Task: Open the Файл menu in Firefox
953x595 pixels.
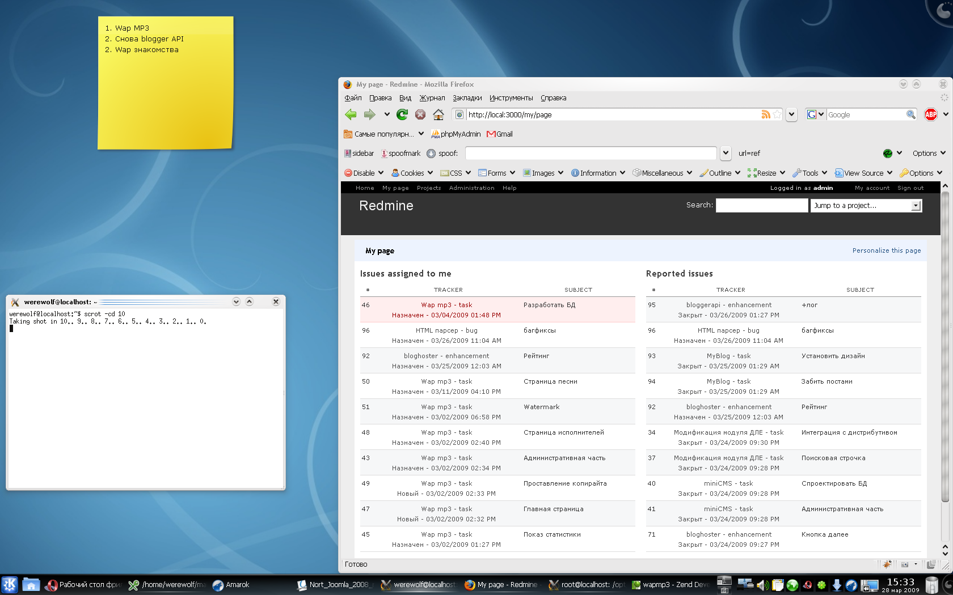Action: 353,98
